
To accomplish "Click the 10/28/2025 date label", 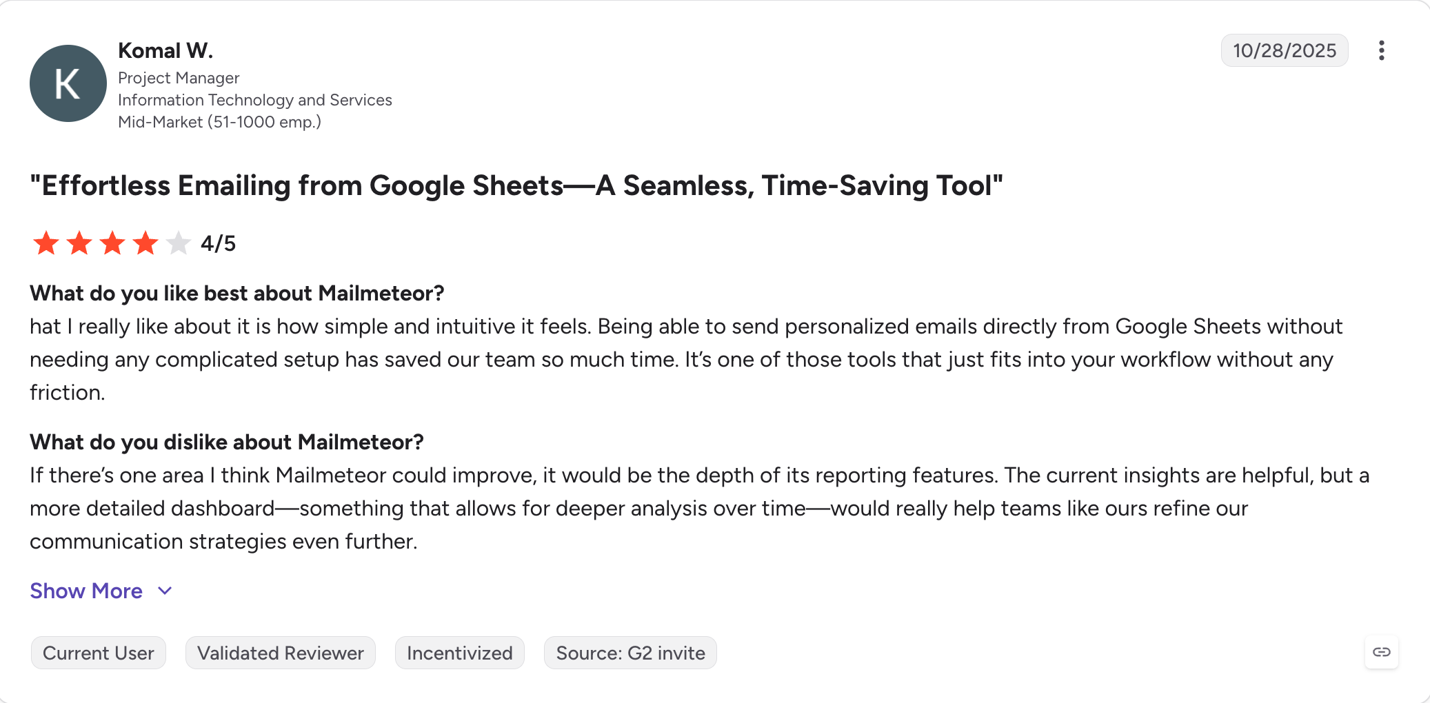I will pyautogui.click(x=1285, y=50).
